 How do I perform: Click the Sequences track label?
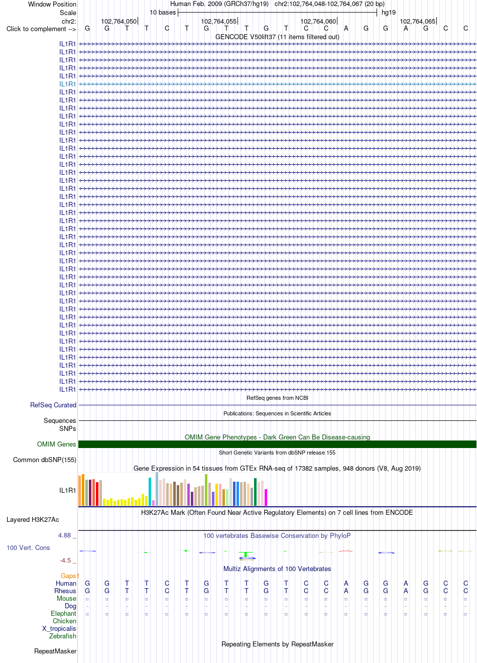[x=60, y=420]
